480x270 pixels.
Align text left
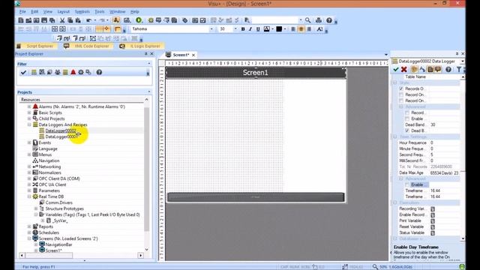coord(293,29)
